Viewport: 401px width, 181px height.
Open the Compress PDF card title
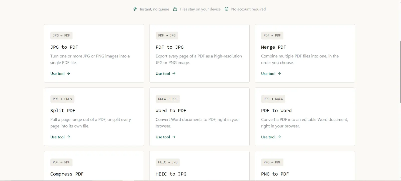pyautogui.click(x=67, y=174)
